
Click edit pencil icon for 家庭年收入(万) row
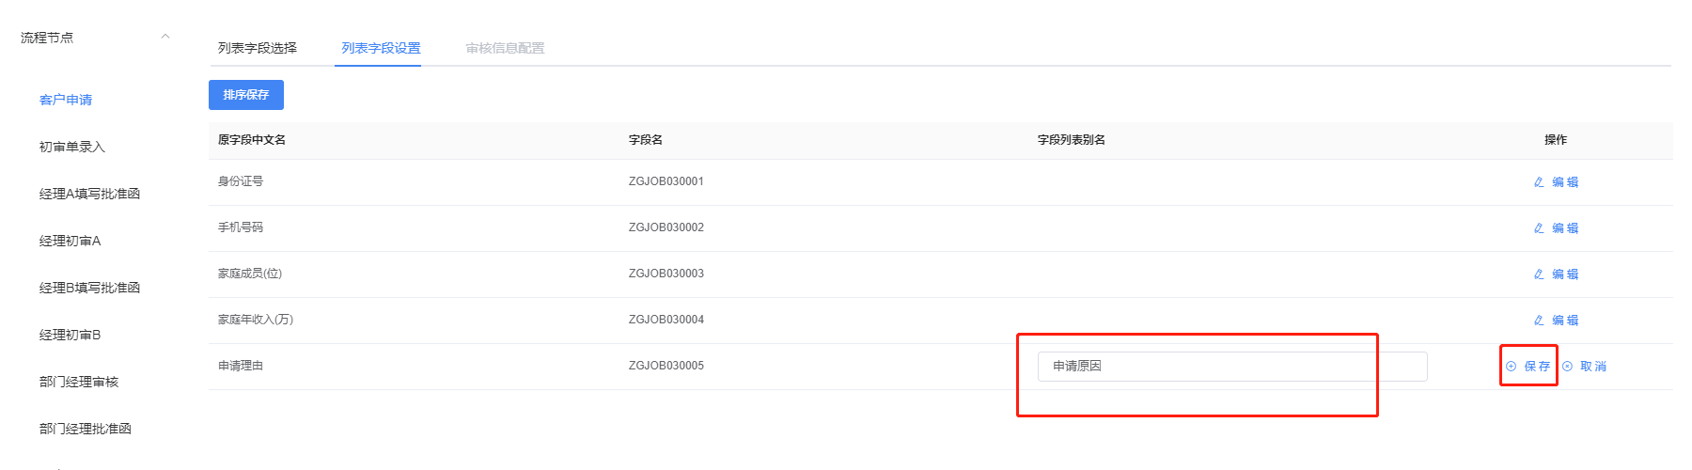pos(1539,321)
